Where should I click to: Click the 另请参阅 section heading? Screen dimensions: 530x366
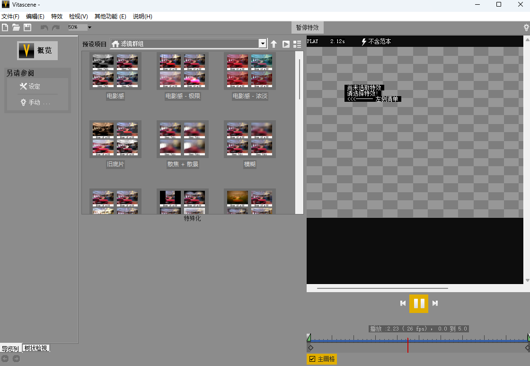[x=20, y=73]
